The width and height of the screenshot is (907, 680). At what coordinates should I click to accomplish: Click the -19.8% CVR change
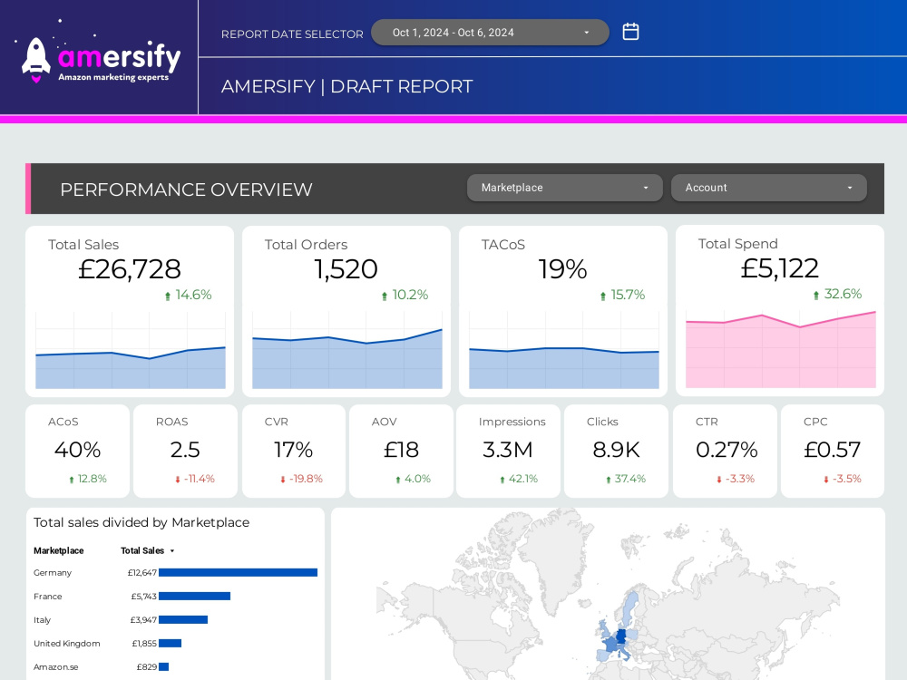click(x=301, y=479)
